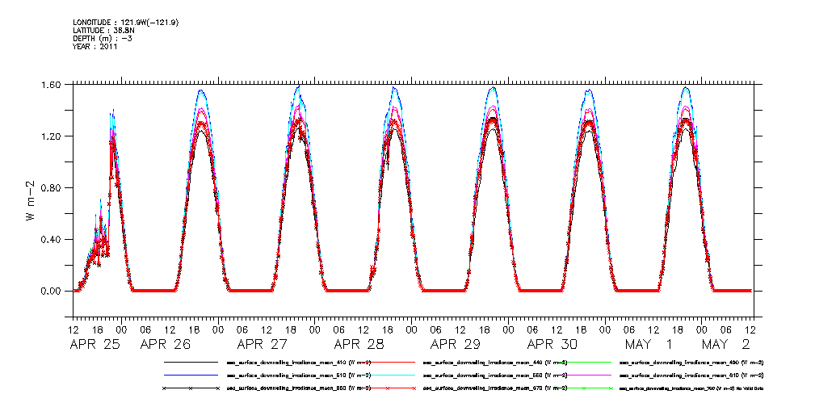Click the legend label beside the blue line

(x=299, y=376)
